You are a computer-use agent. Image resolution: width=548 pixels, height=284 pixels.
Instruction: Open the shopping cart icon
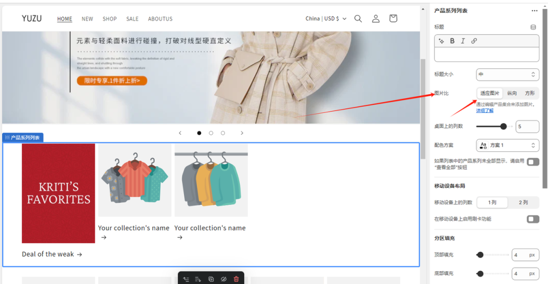[x=393, y=18]
